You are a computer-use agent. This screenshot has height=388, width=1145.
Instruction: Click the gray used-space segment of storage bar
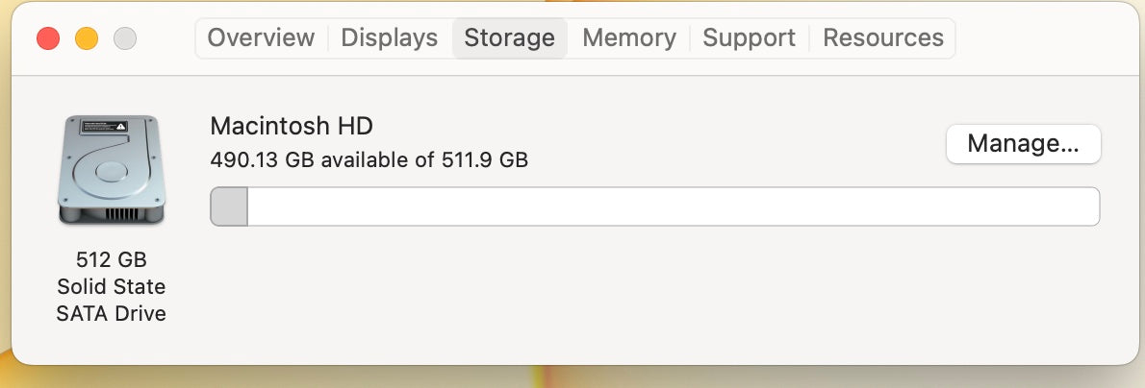229,206
